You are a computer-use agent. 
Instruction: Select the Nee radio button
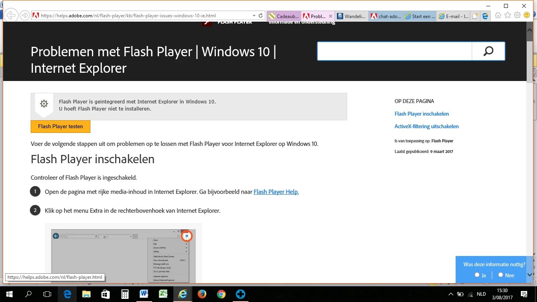500,275
